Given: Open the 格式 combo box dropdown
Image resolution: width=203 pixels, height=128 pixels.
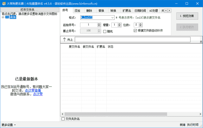Looking at the screenshot, I should click(112, 18).
